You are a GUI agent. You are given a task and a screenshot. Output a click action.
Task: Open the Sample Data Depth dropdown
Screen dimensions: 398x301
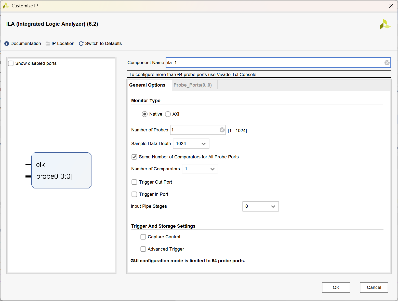(x=191, y=144)
